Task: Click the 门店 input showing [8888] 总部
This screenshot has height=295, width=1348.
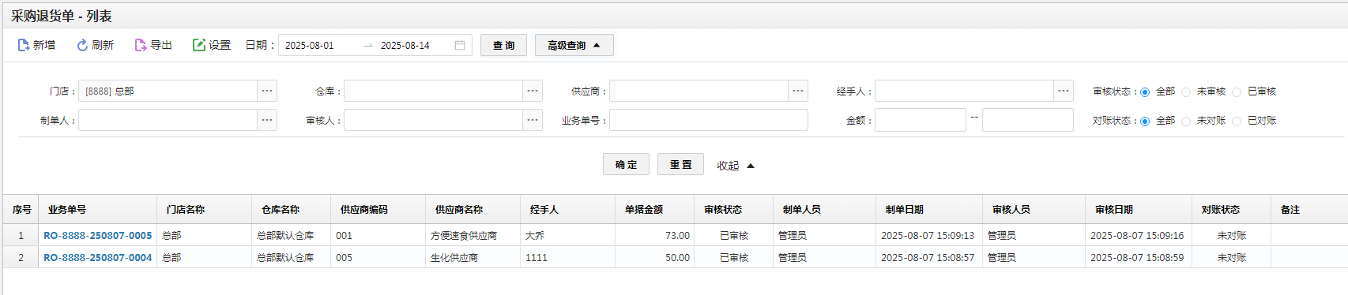Action: tap(168, 91)
